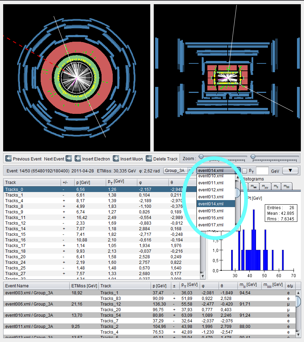This screenshot has width=304, height=342.
Task: Click the Insert Muon plus icon
Action: click(116, 158)
